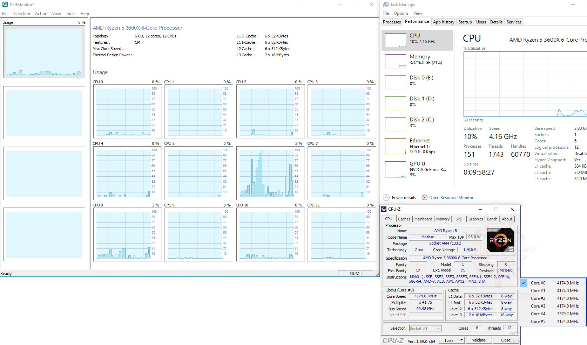Open the Help menu in PerfMonitor2

[85, 14]
